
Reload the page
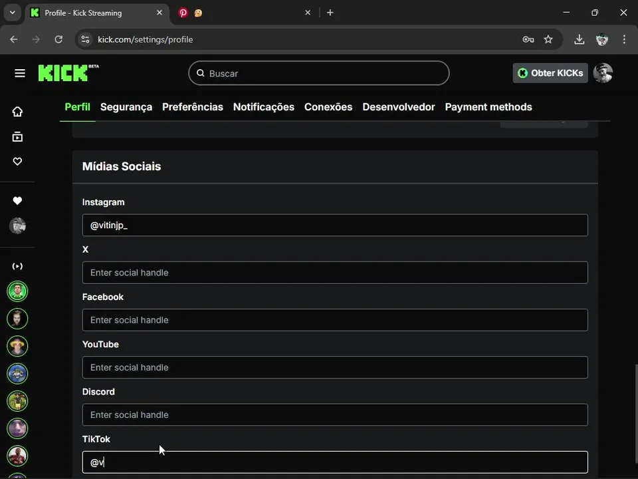point(58,39)
